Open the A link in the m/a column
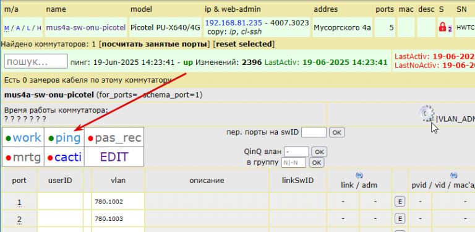Viewport: 475px width, 232px height. coord(17,28)
